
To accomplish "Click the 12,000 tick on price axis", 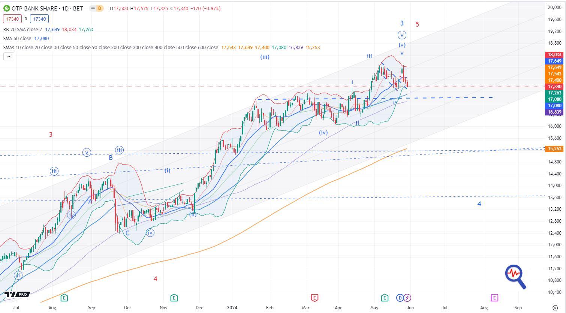I will pyautogui.click(x=554, y=245).
